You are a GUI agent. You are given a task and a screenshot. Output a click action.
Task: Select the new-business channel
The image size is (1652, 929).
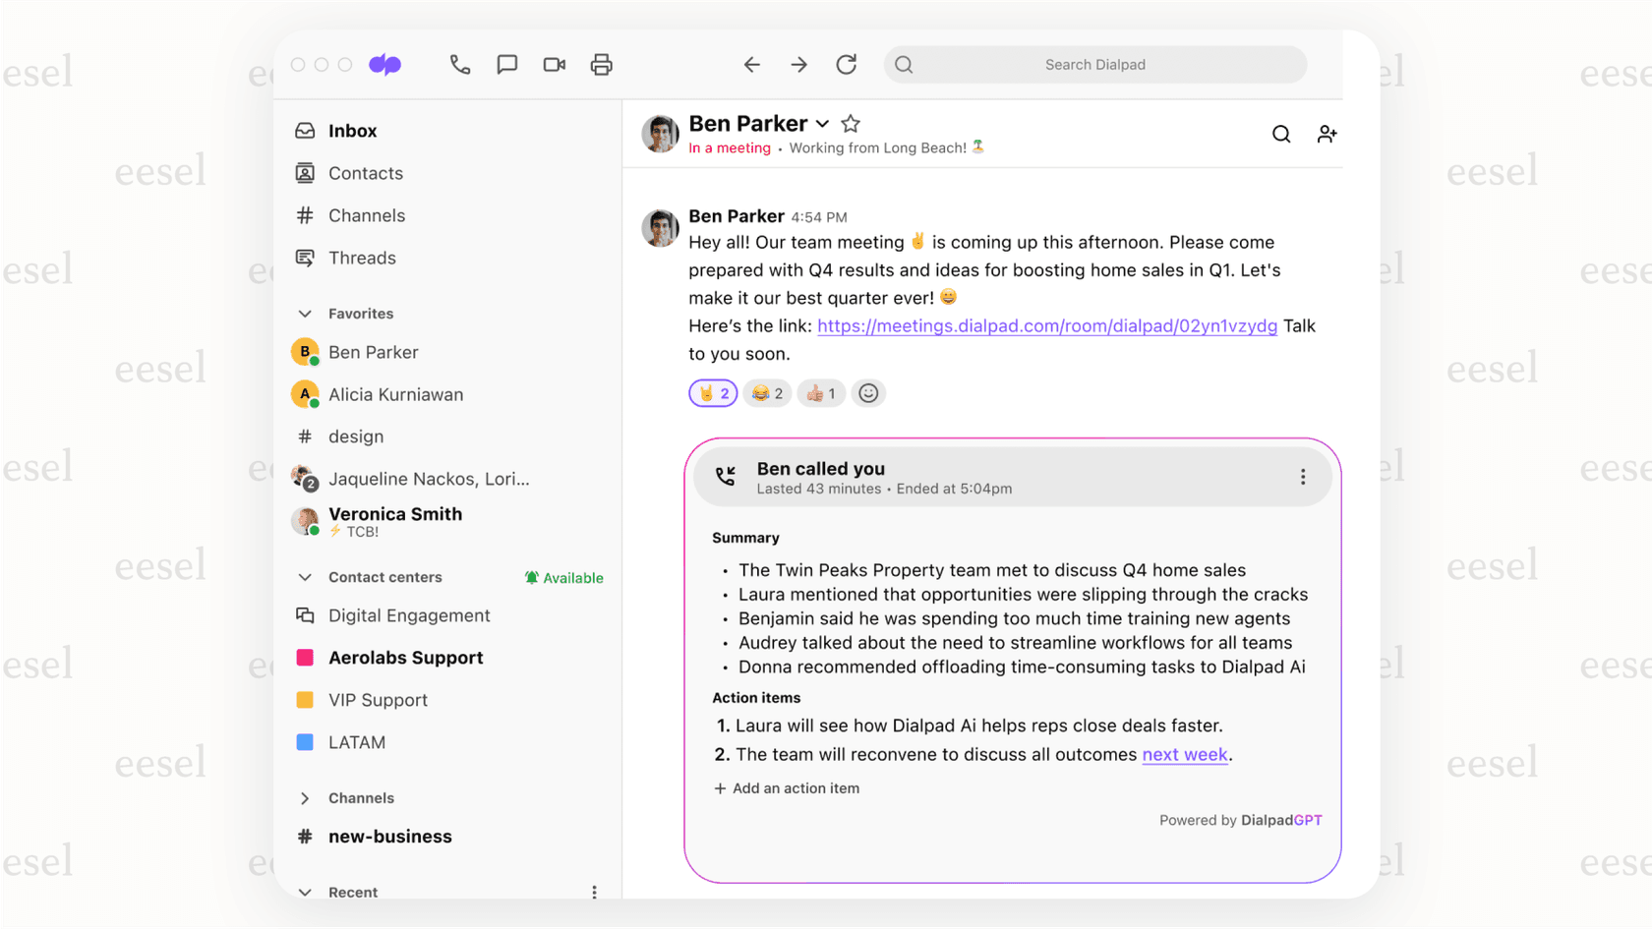click(x=389, y=837)
